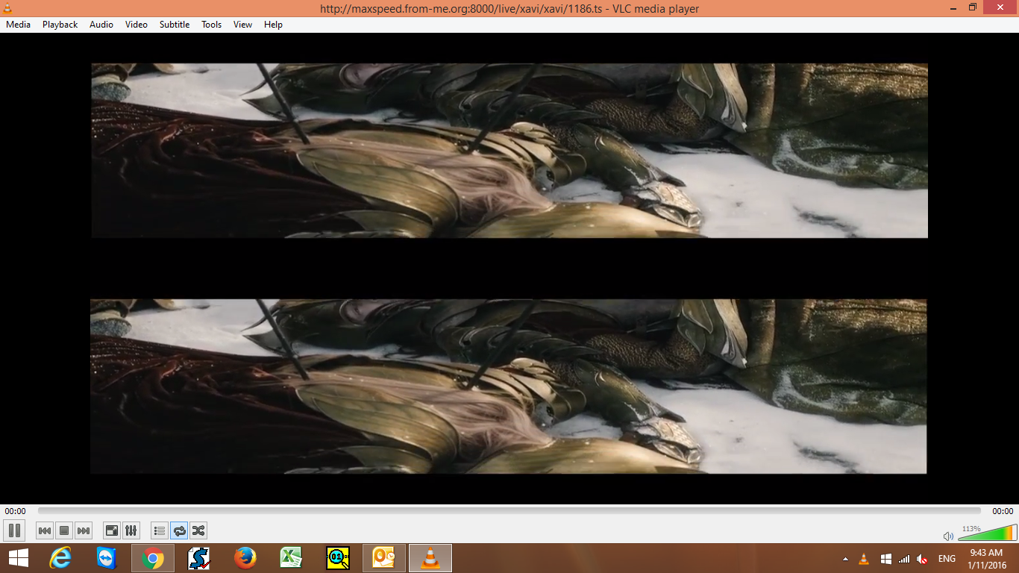This screenshot has height=573, width=1019.
Task: Toggle the playlist view
Action: [160, 530]
